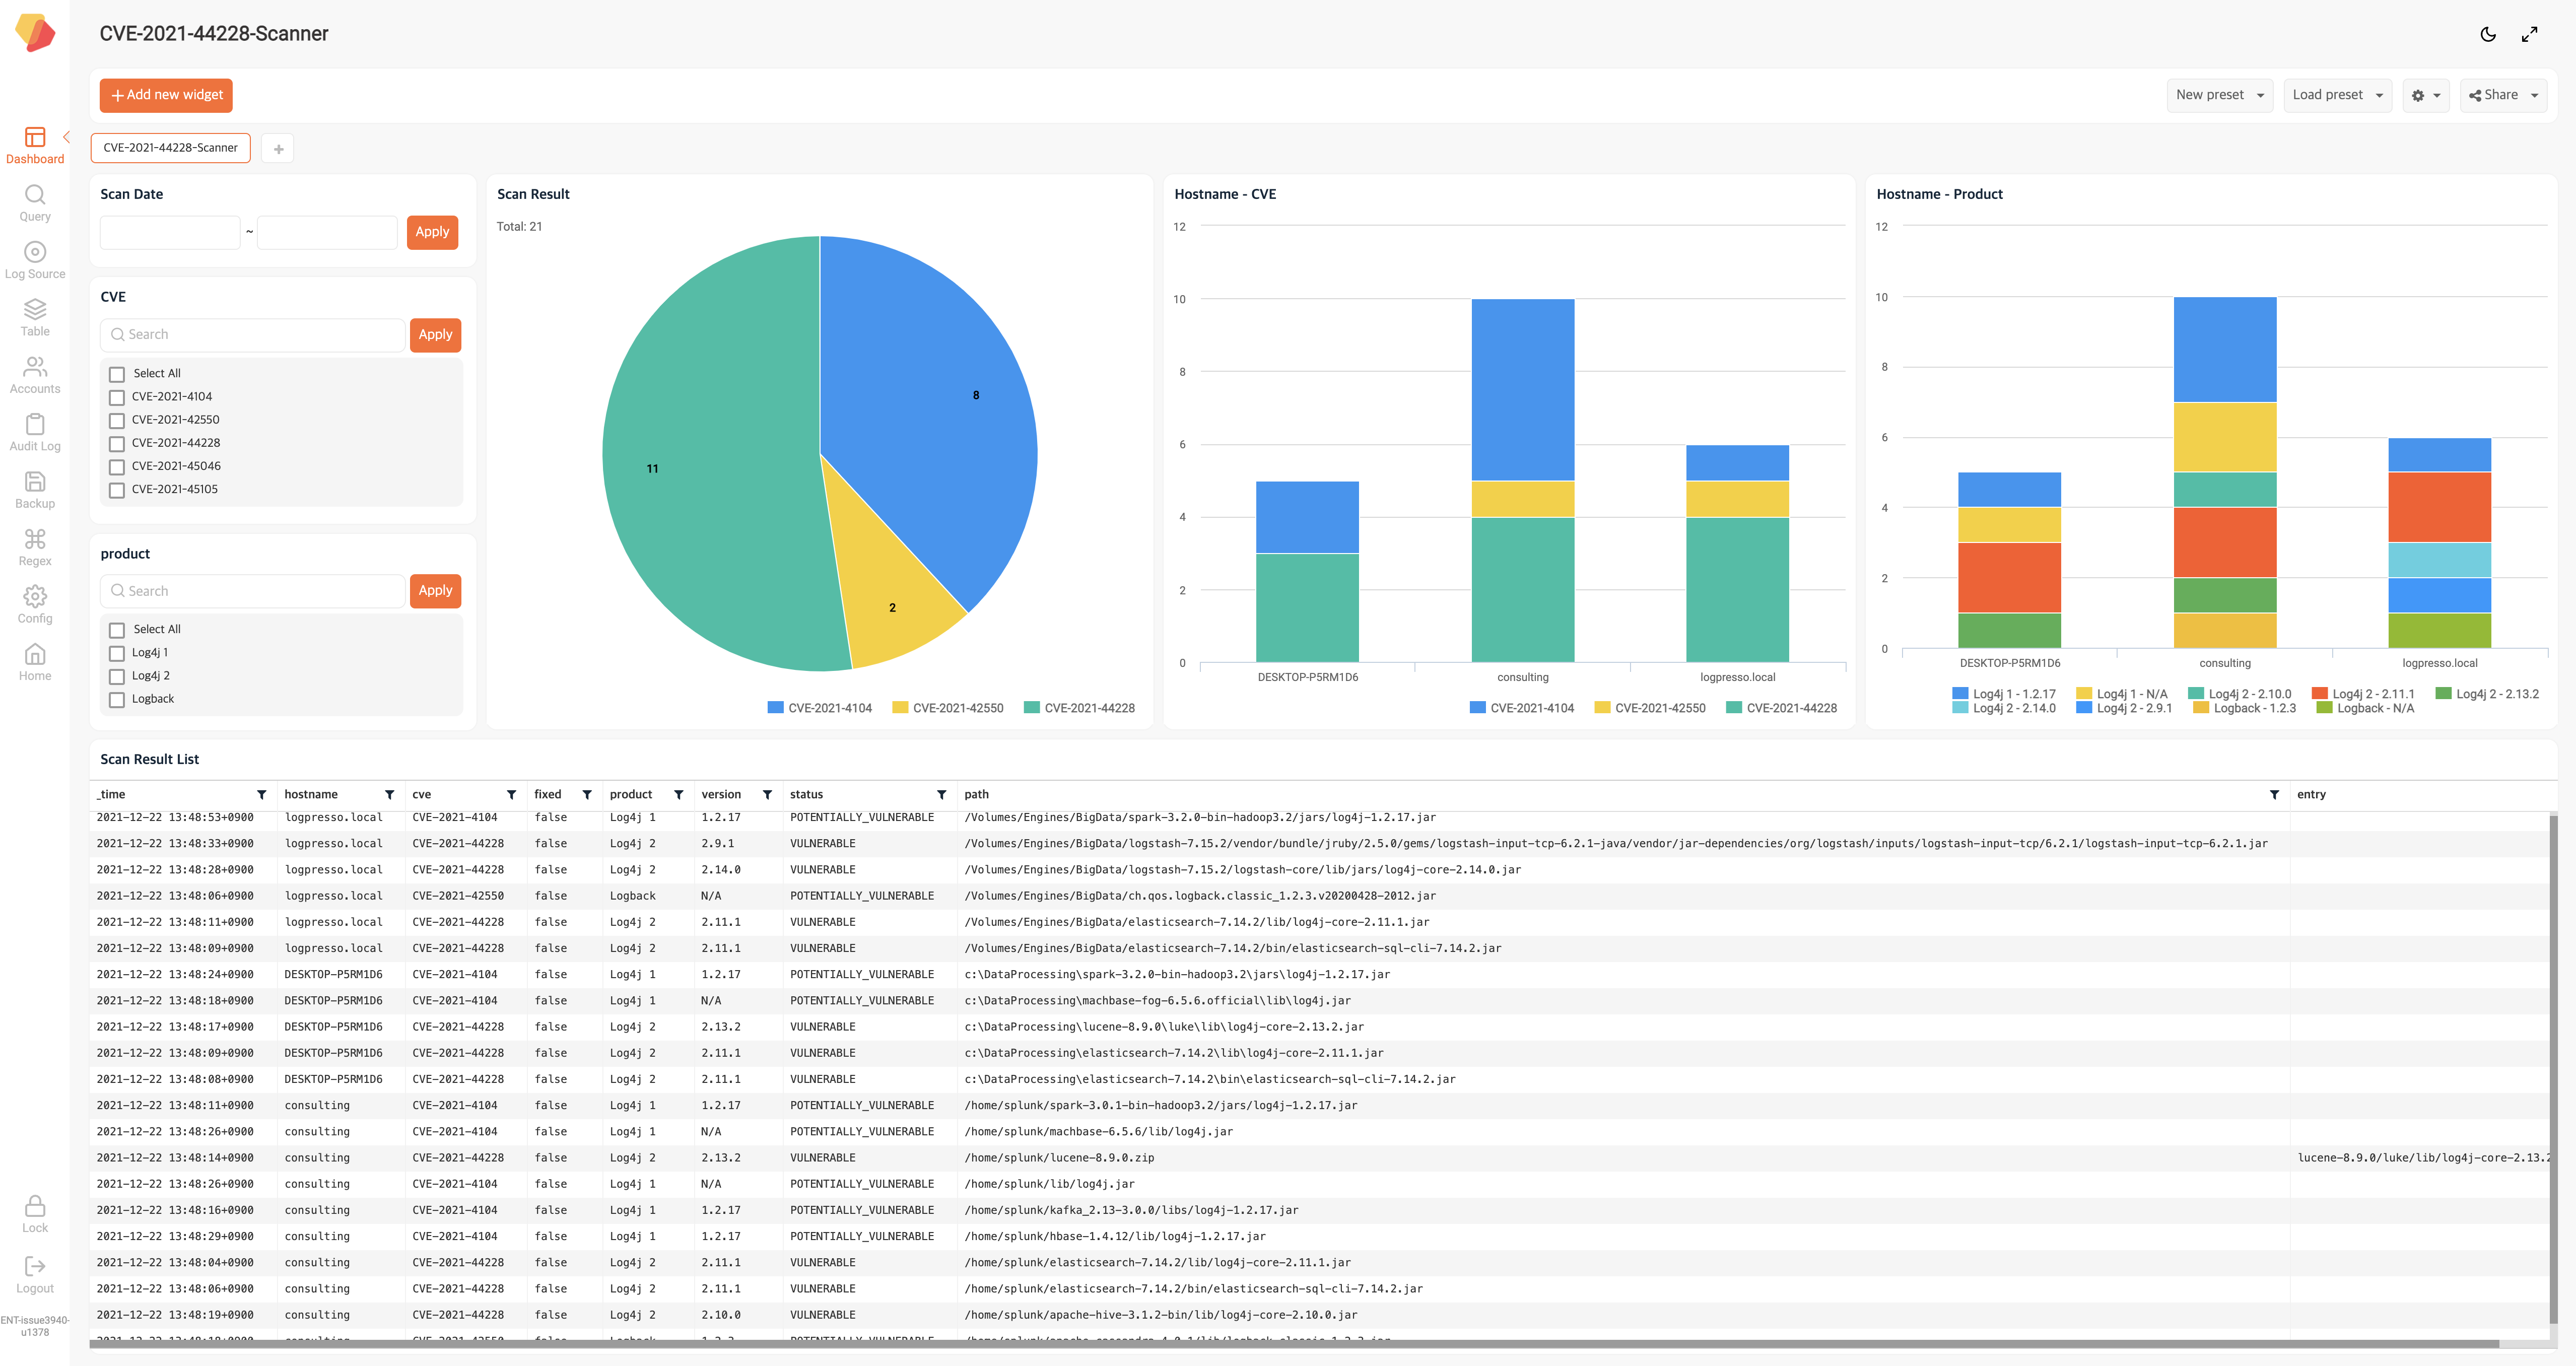Click the Backup sidebar icon
Viewport: 2576px width, 1366px height.
(x=35, y=482)
